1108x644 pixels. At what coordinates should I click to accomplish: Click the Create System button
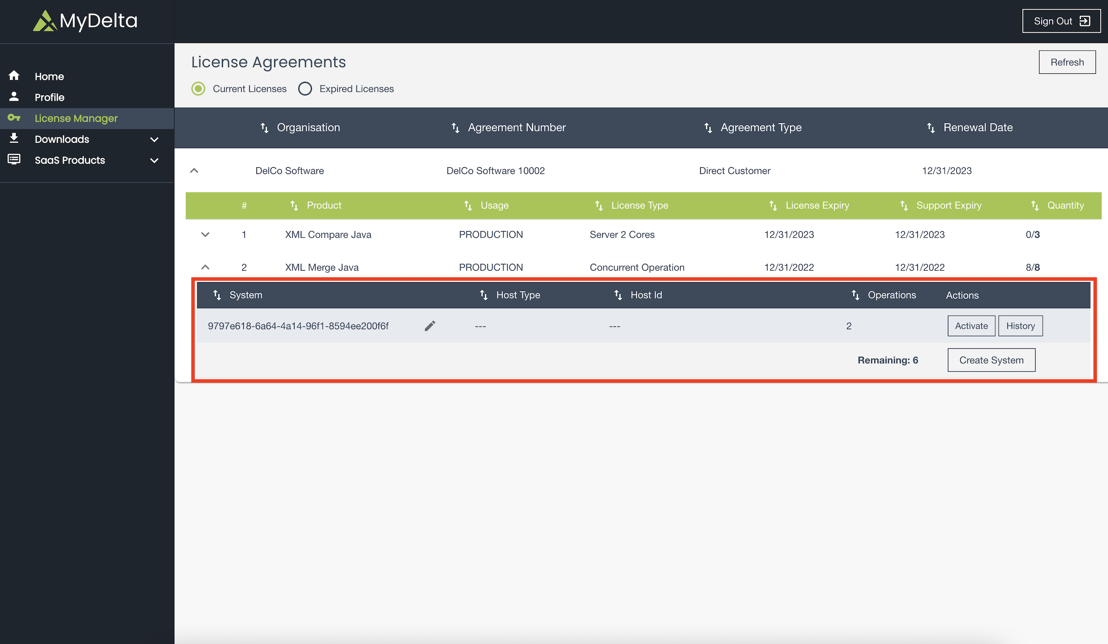(x=991, y=360)
